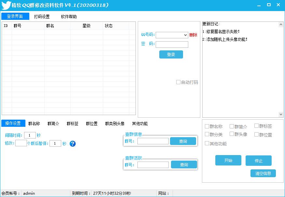Open the 群标签 tab
Screen dimensions: 285x197
click(73, 124)
